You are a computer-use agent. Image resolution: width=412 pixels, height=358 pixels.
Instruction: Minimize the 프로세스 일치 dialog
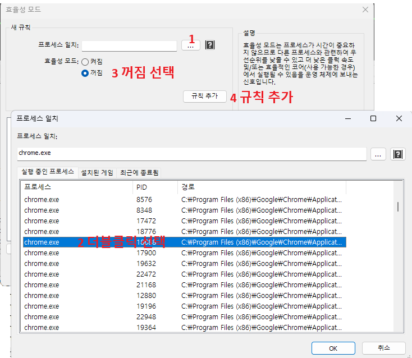coord(348,118)
